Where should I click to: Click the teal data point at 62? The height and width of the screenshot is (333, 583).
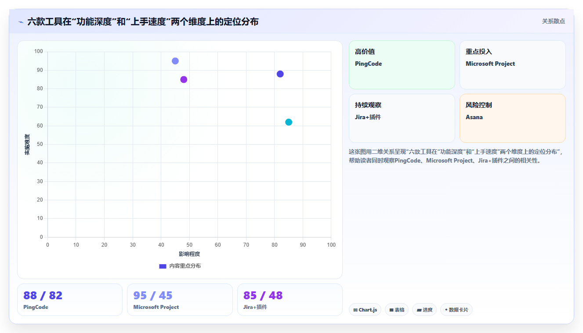click(x=289, y=122)
